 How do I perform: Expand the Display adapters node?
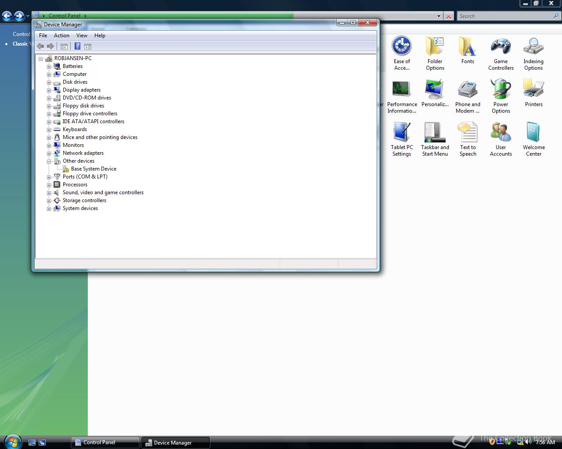coord(49,90)
